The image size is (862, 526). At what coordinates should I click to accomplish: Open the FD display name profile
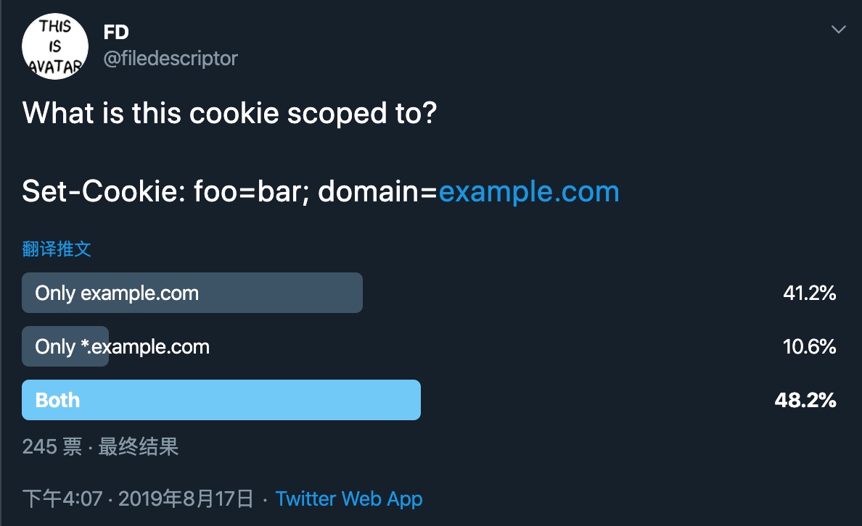116,33
